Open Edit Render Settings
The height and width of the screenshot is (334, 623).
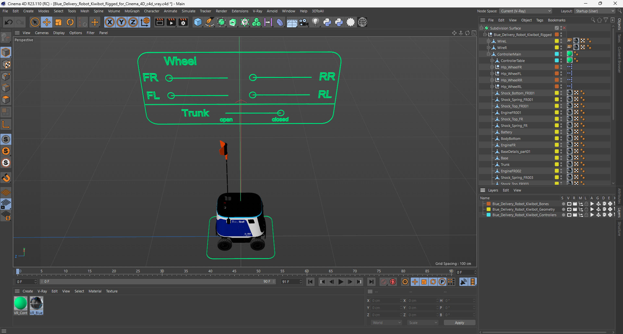(x=183, y=22)
